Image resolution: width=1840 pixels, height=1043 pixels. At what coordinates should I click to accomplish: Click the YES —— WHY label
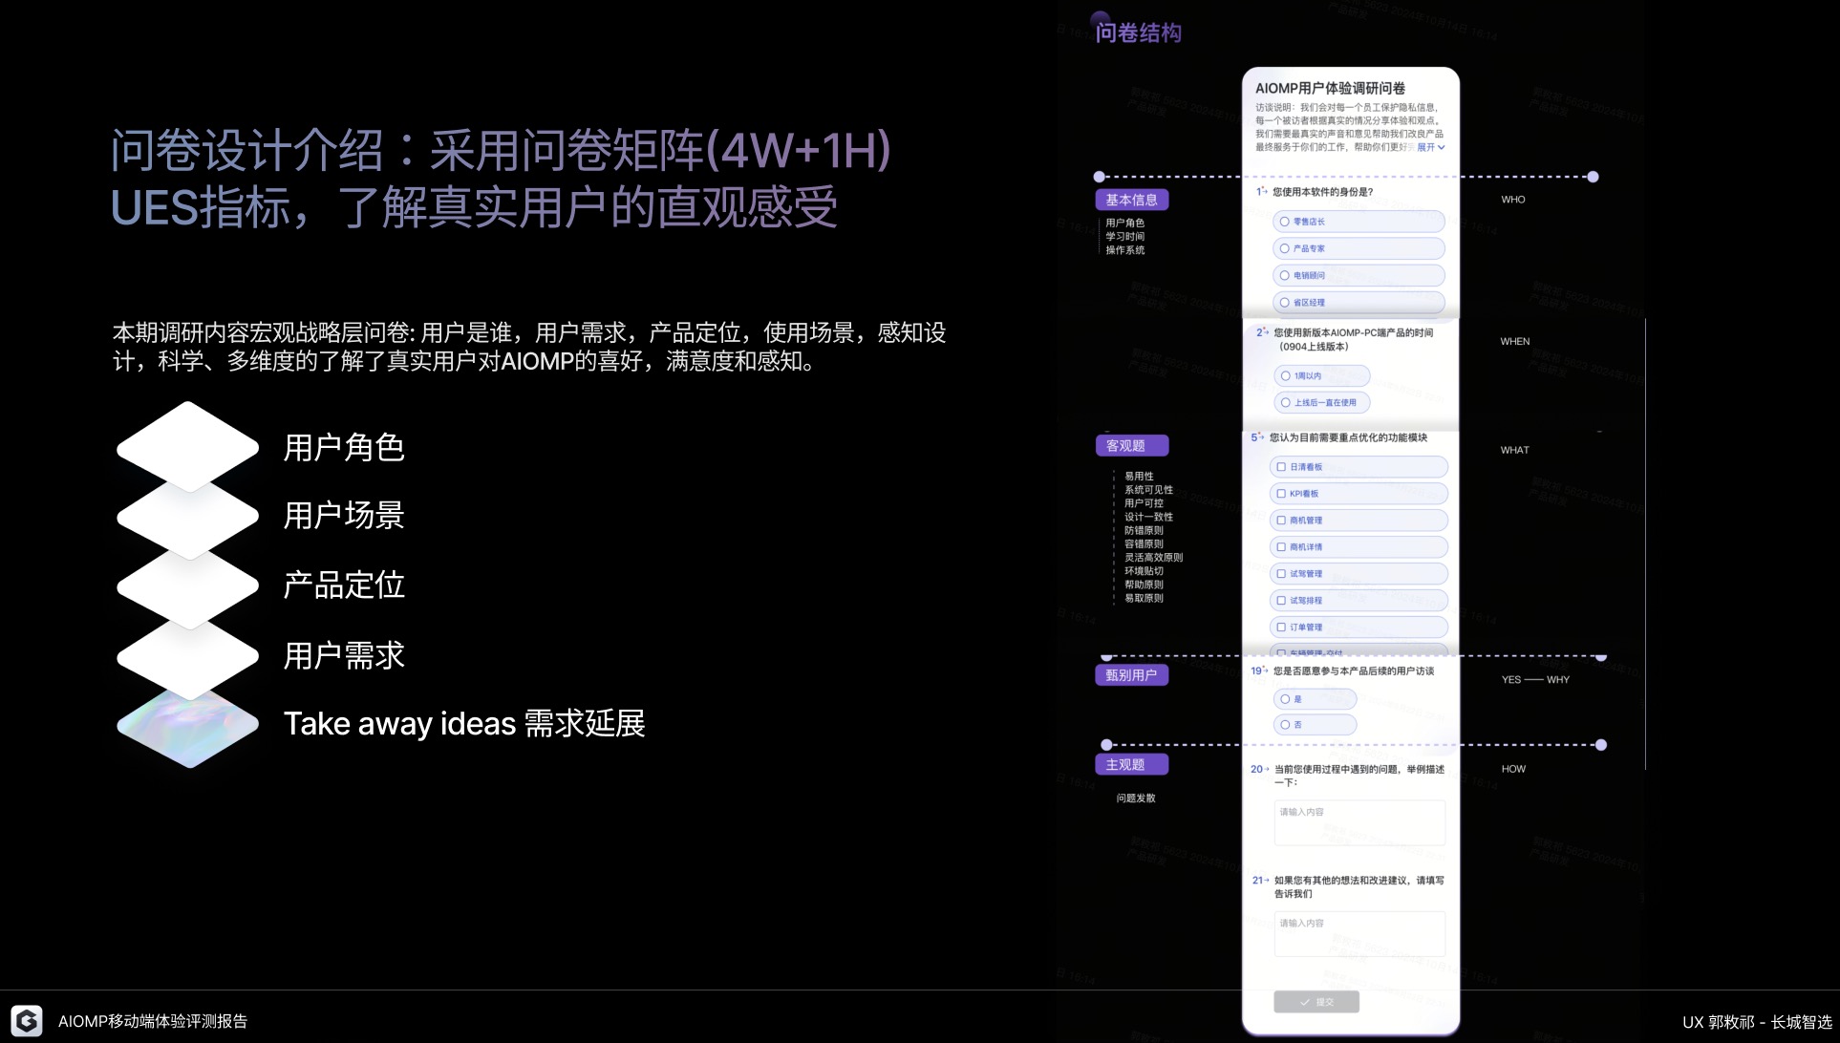pos(1535,680)
